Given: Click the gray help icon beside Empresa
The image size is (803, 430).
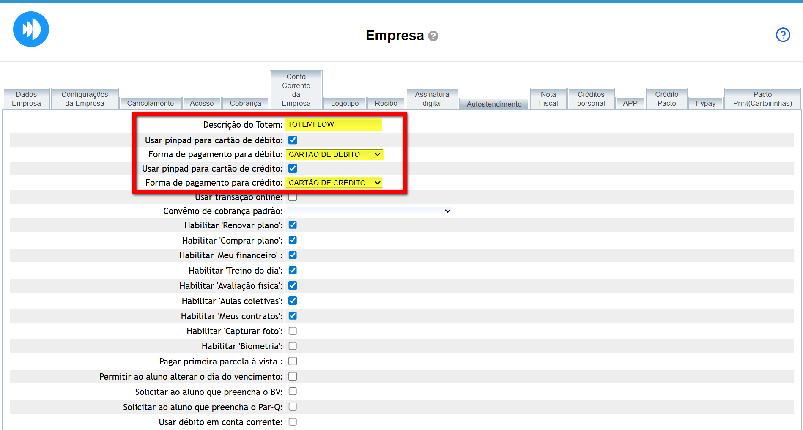Looking at the screenshot, I should coord(433,36).
